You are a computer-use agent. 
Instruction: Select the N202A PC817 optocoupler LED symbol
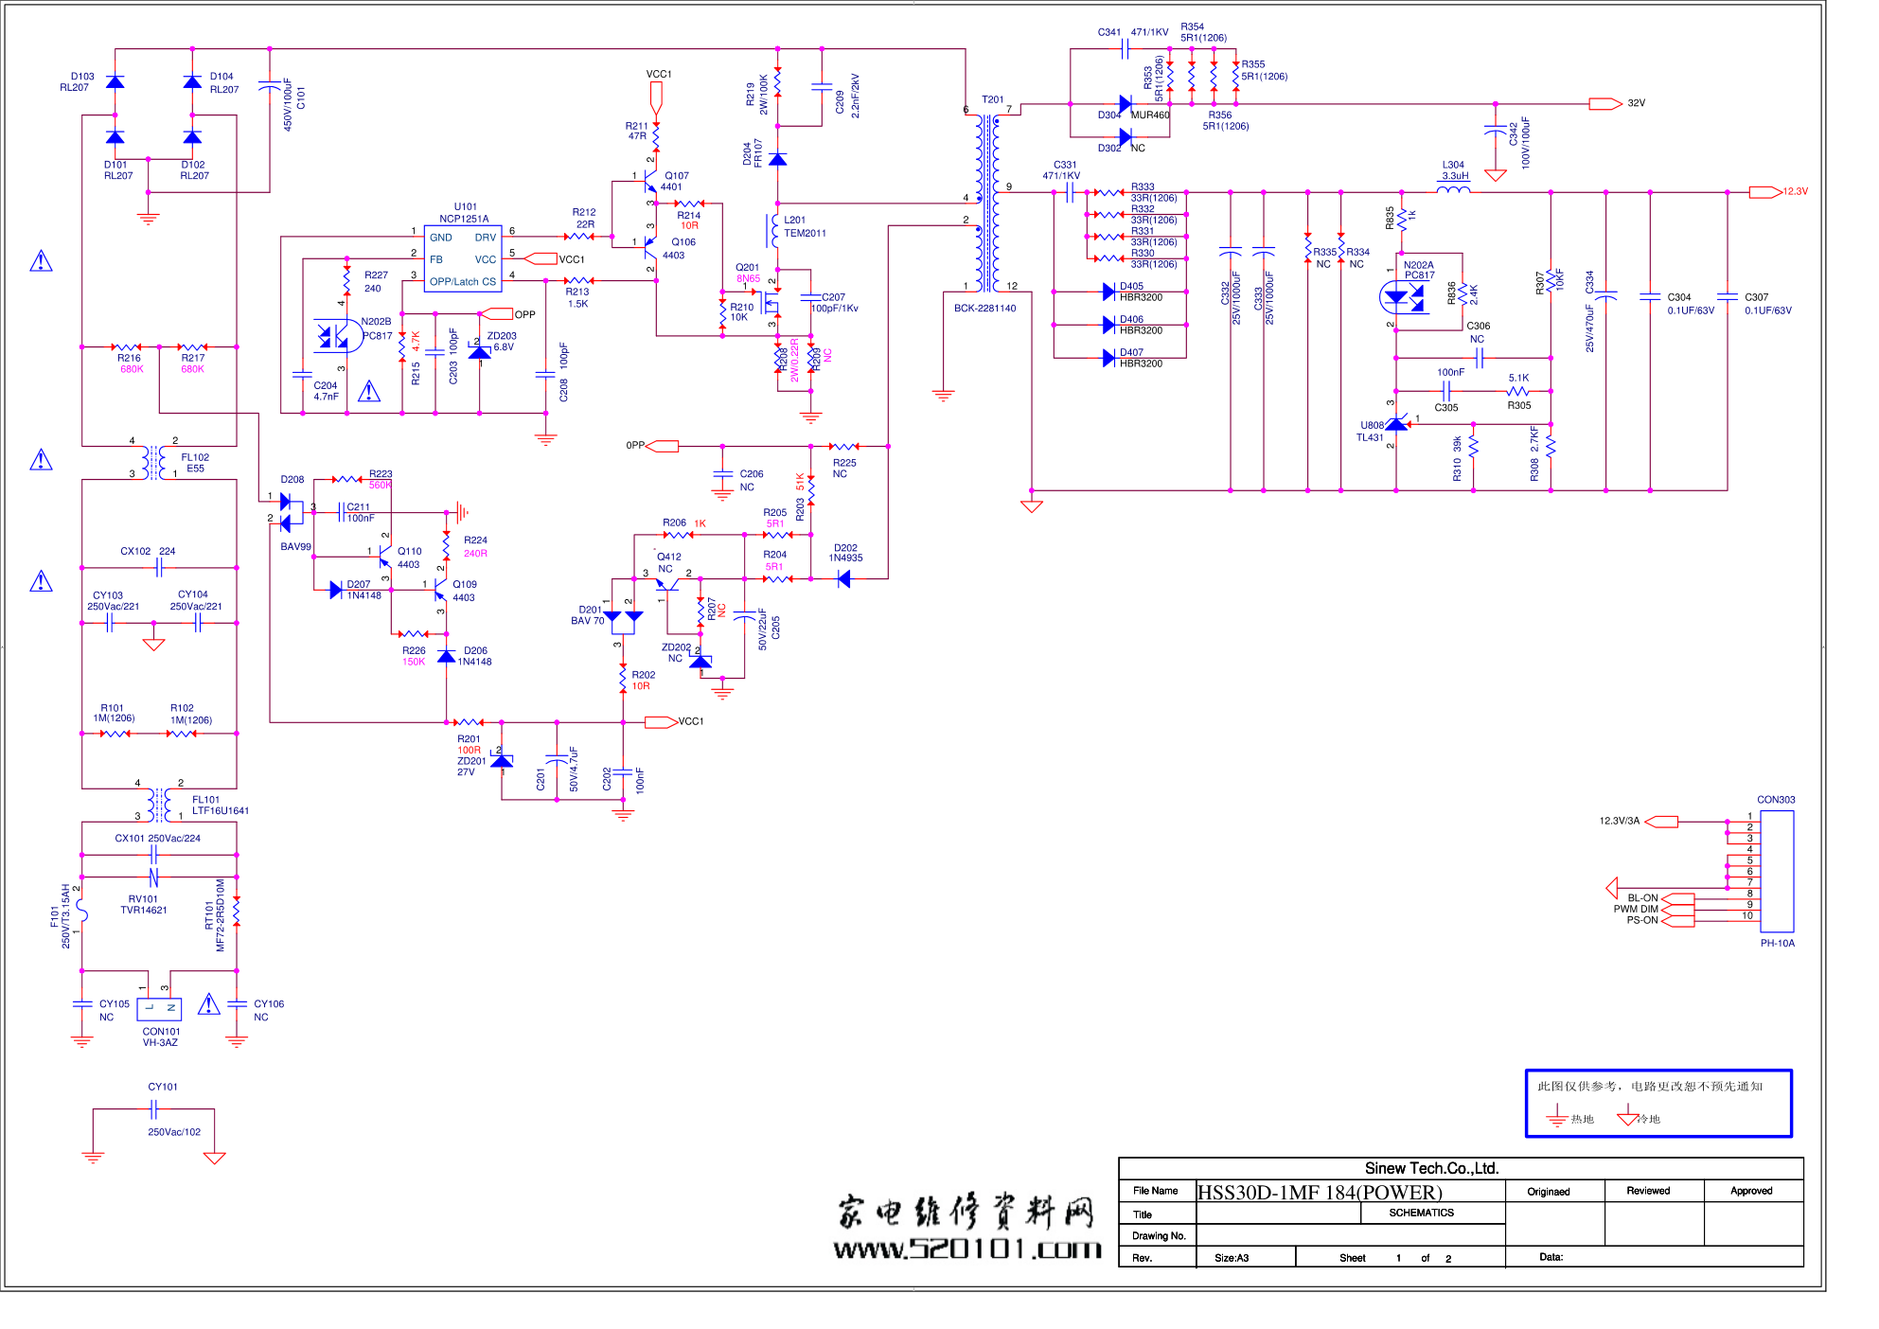click(x=1404, y=298)
